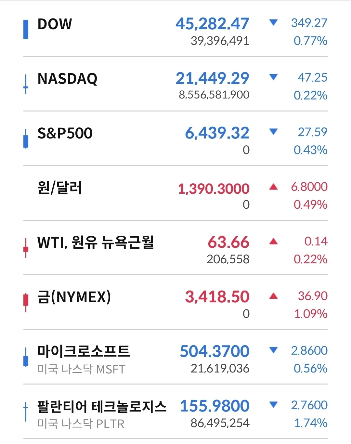Screen dimensions: 351x444
Task: Tap the 마이크로소프트 candlestick icon
Action: click(x=26, y=357)
